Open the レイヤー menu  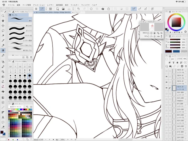(50, 5)
